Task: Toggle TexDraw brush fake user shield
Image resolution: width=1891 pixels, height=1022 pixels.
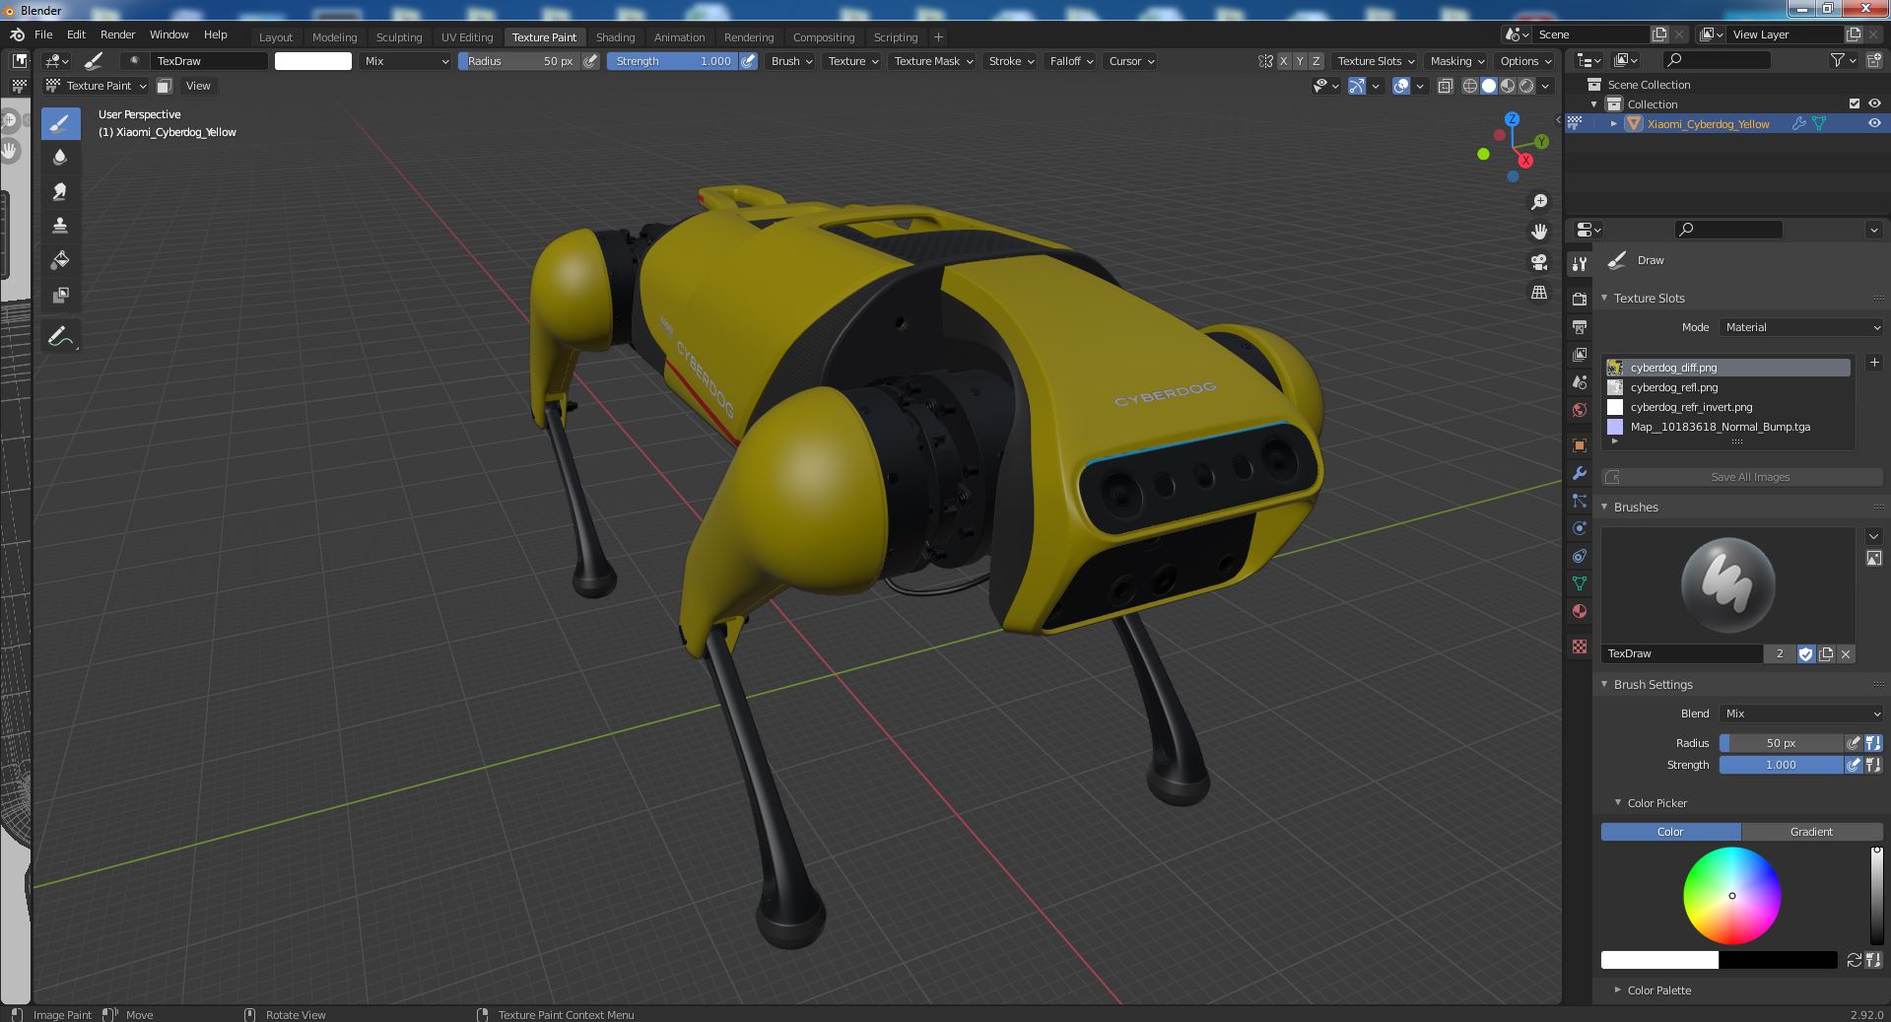Action: pyautogui.click(x=1805, y=653)
